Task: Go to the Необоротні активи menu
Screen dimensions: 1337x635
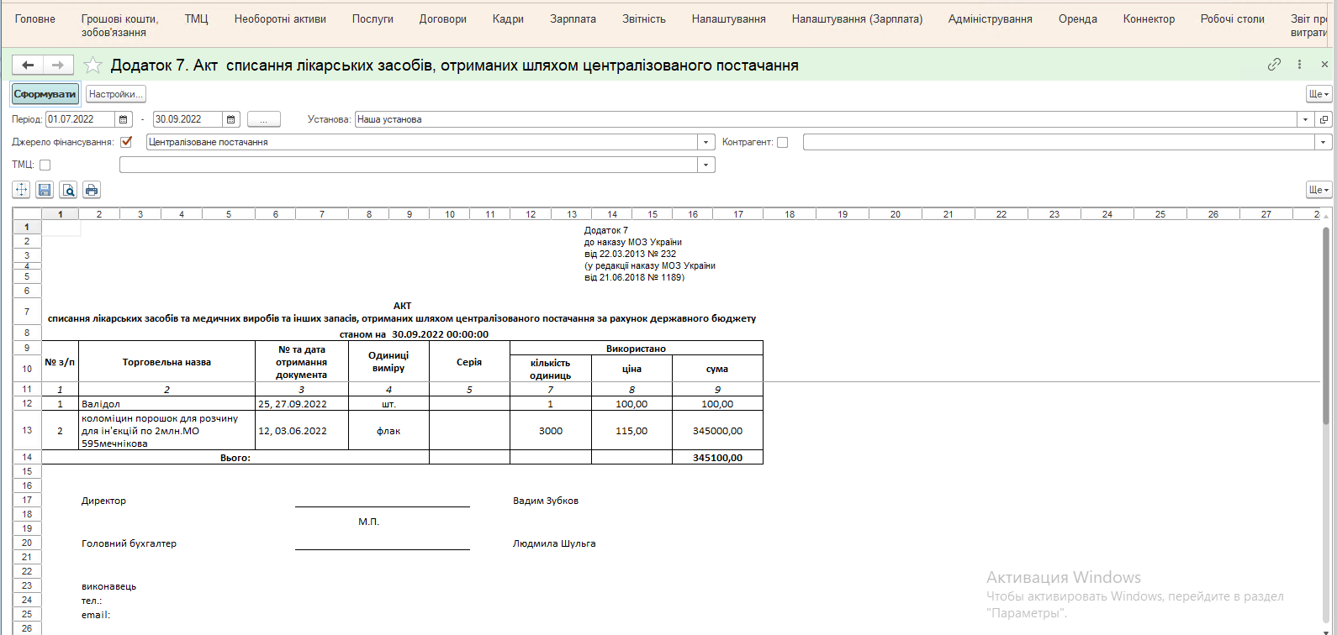Action: (x=280, y=18)
